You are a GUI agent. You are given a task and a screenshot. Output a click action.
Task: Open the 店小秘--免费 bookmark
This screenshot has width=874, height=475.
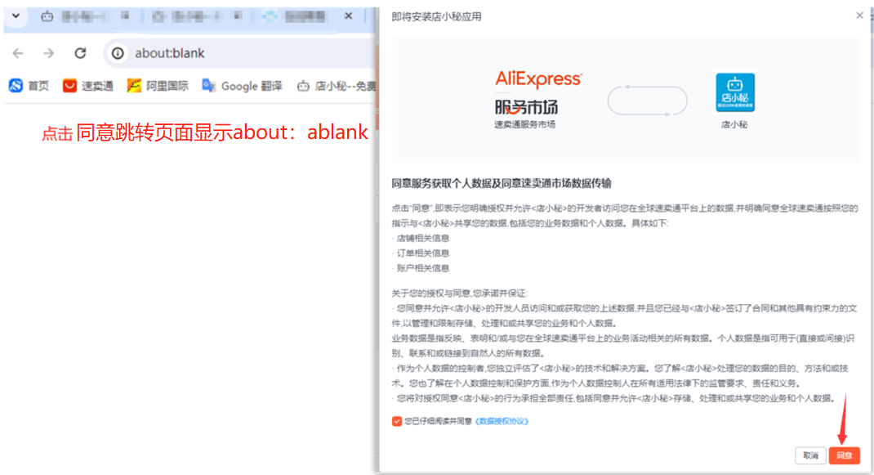[x=337, y=85]
